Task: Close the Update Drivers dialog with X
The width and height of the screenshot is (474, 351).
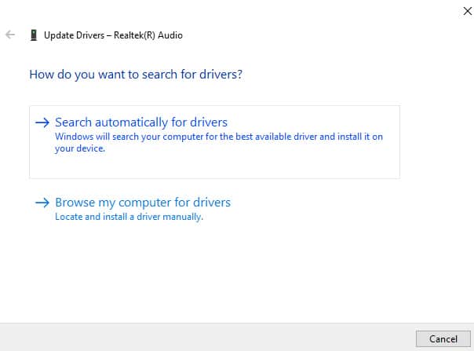Action: point(458,11)
